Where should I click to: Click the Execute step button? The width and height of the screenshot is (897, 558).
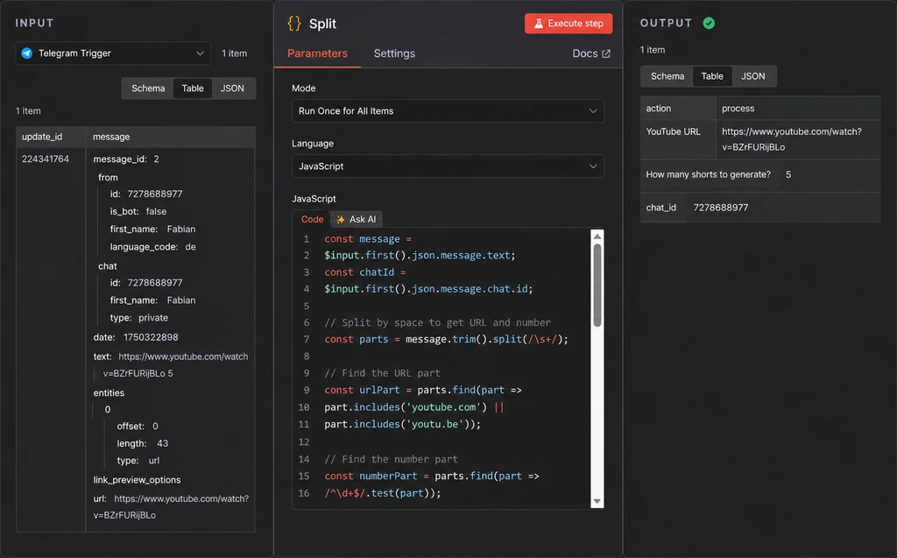coord(568,24)
